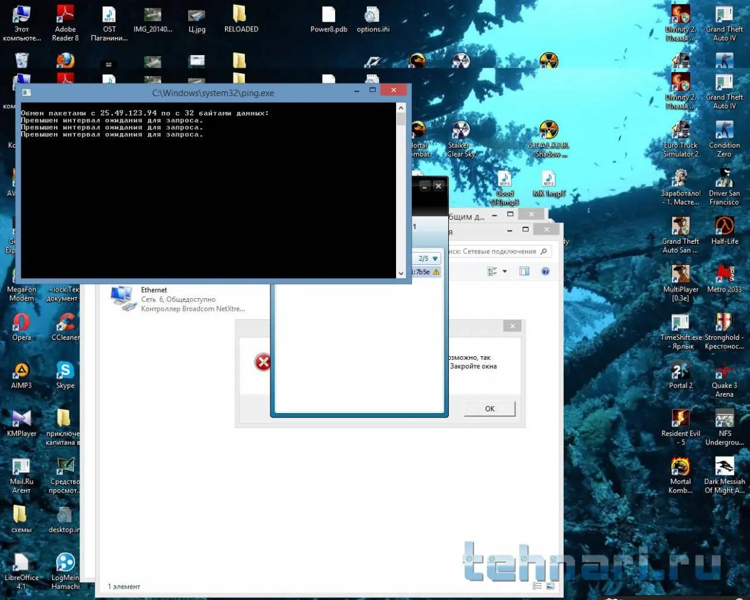
Task: Select the desktop.ini file icon
Action: pyautogui.click(x=64, y=520)
